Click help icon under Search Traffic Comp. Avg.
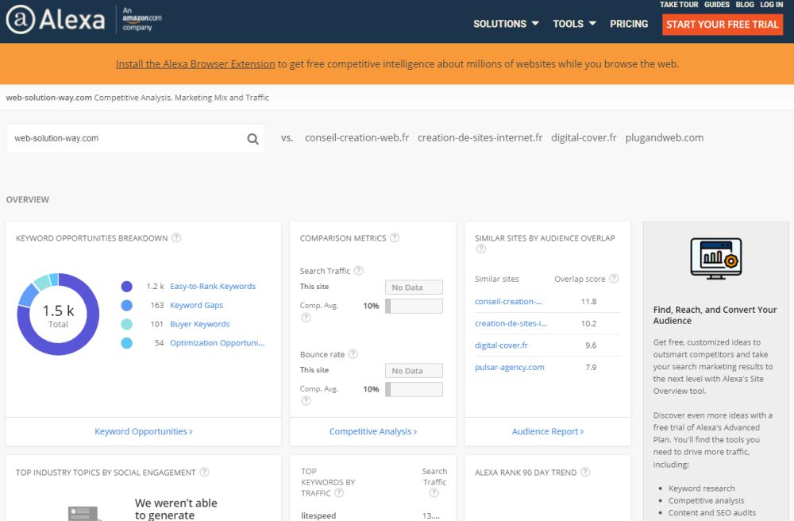794x521 pixels. 306,318
